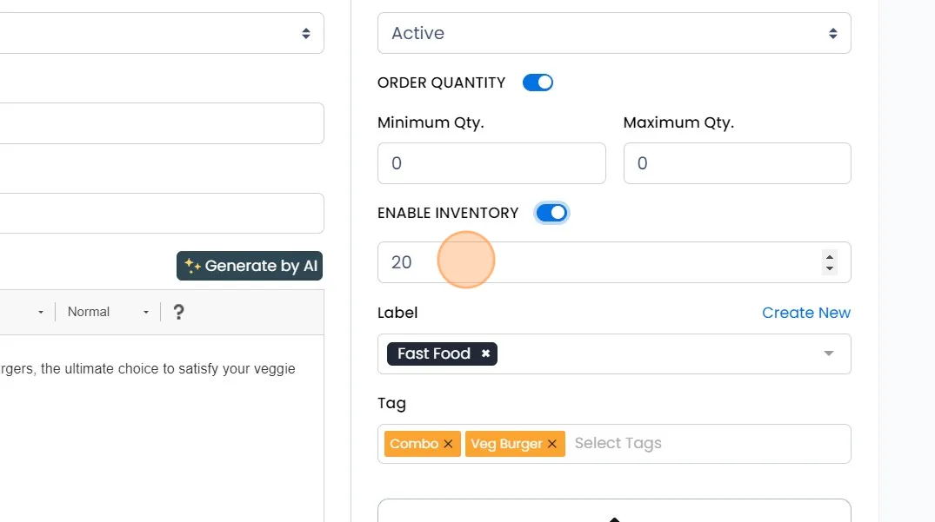Remove the Veg Burger tag
This screenshot has width=935, height=522.
(x=552, y=444)
